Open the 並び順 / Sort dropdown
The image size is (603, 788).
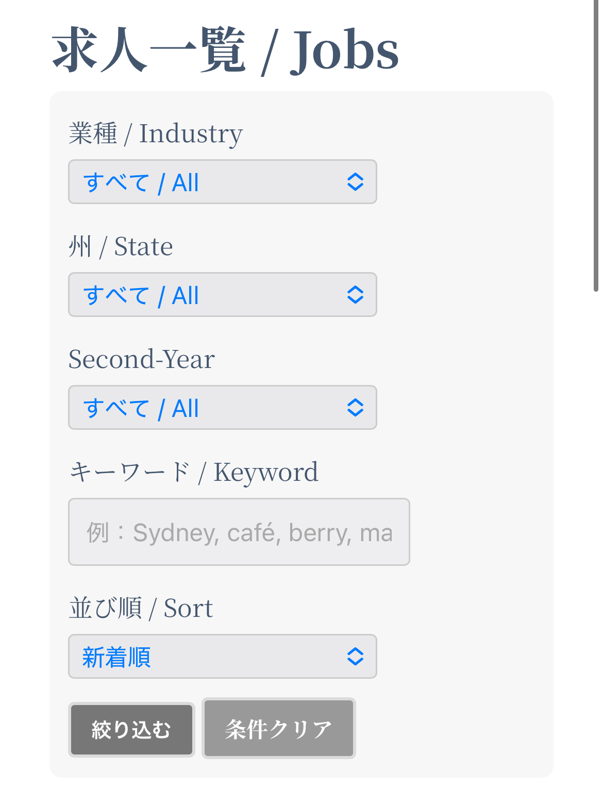point(222,657)
